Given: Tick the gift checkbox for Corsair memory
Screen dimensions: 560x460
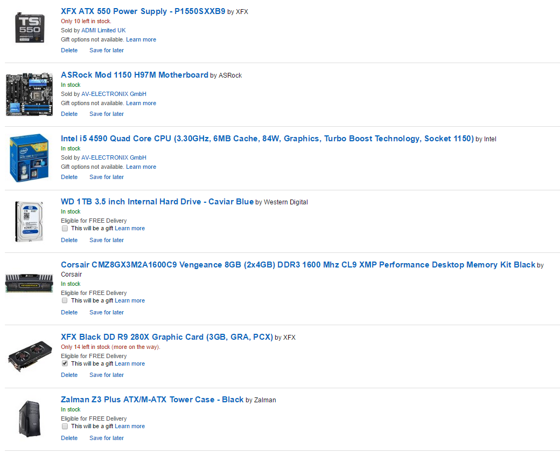Looking at the screenshot, I should coord(65,301).
